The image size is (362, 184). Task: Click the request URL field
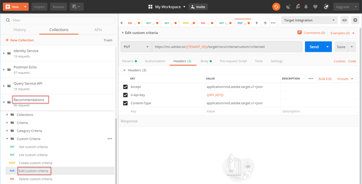[x=227, y=47]
